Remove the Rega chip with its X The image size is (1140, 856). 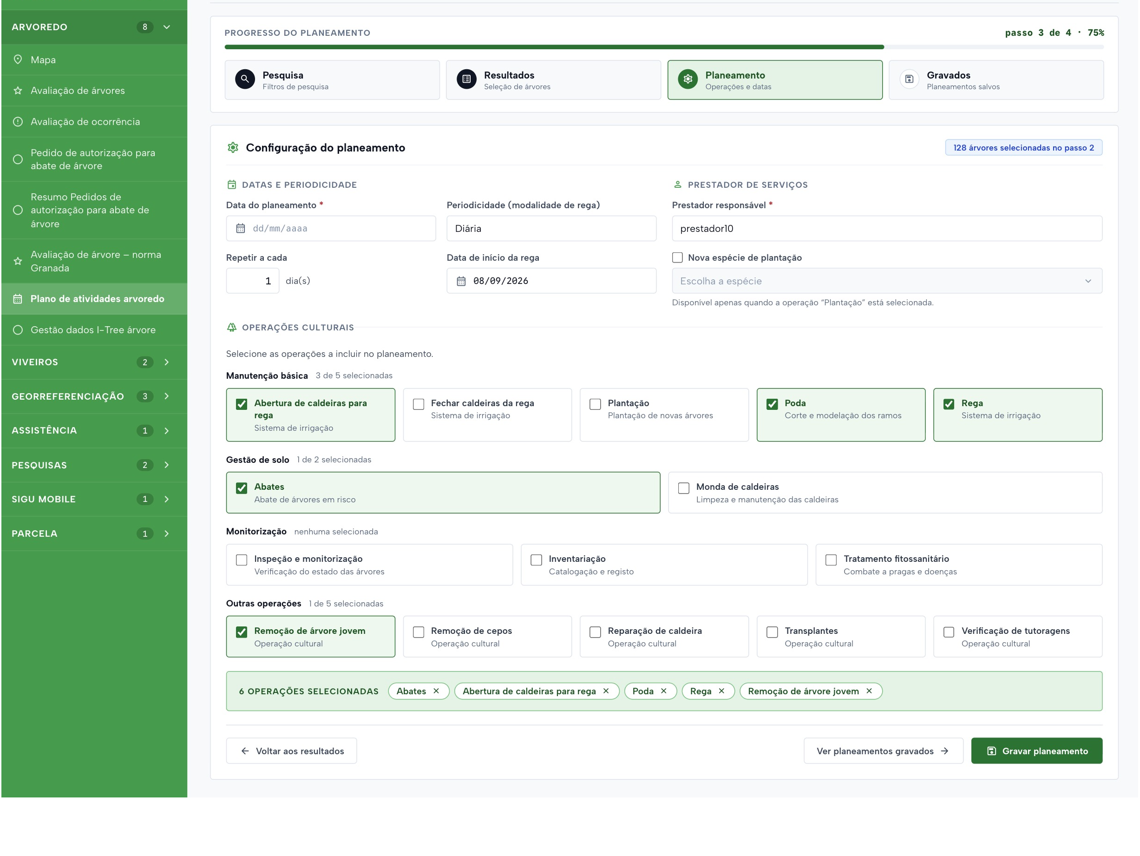[x=721, y=691]
